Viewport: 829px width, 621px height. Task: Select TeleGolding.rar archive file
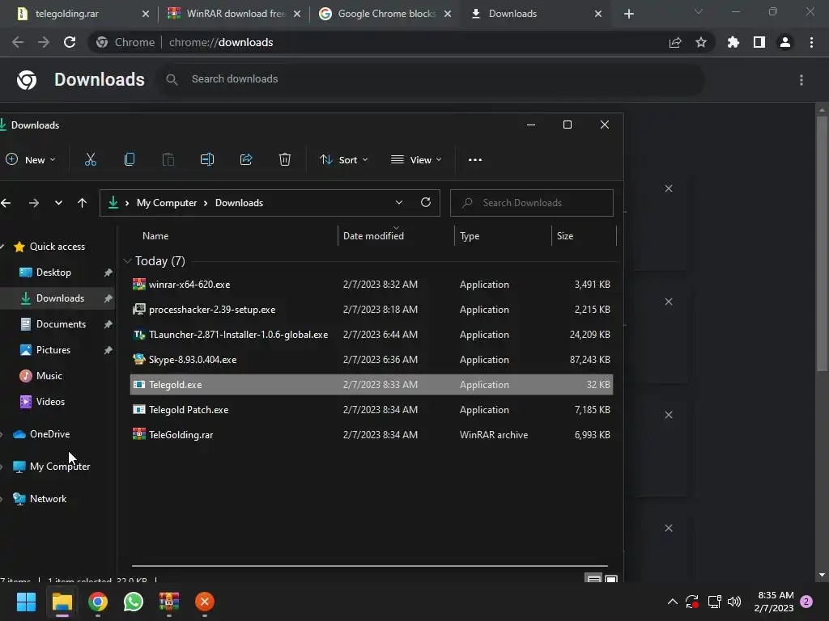coord(371,434)
